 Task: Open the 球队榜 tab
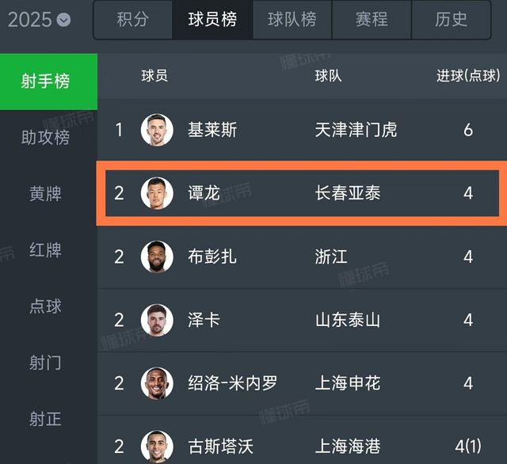pyautogui.click(x=292, y=20)
